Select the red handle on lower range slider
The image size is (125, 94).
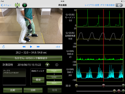pos(119,91)
